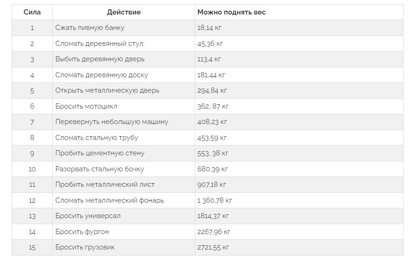
Task: Click the "Разорвать стальную бочку" text
Action: 100,169
